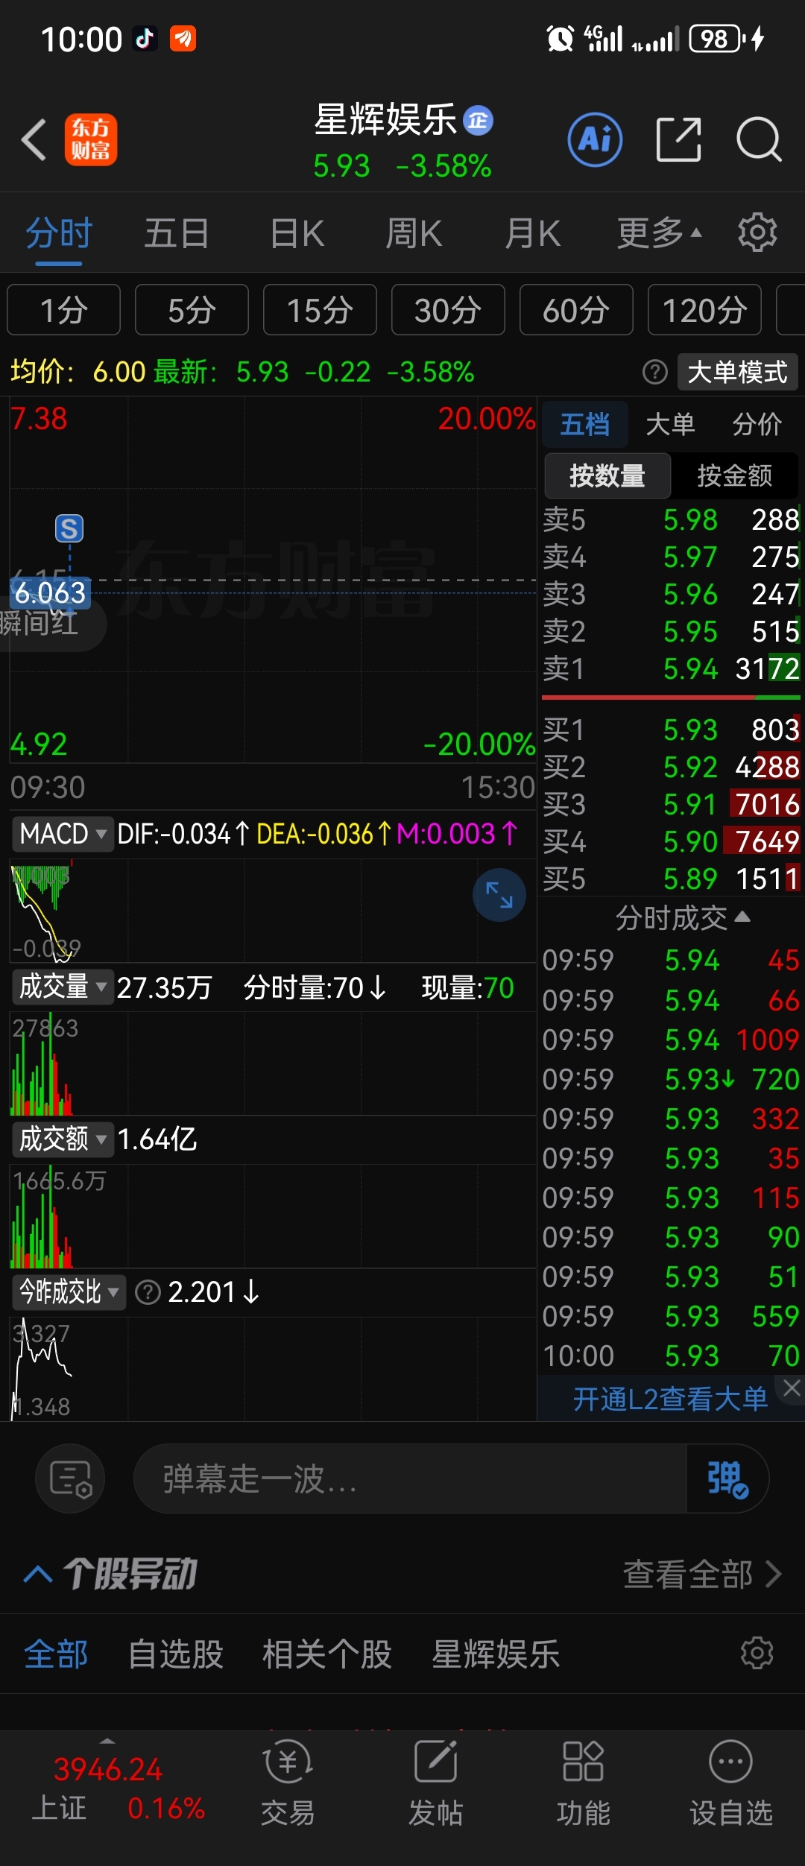Select the 30分 interval button
This screenshot has width=805, height=1866.
pyautogui.click(x=448, y=310)
